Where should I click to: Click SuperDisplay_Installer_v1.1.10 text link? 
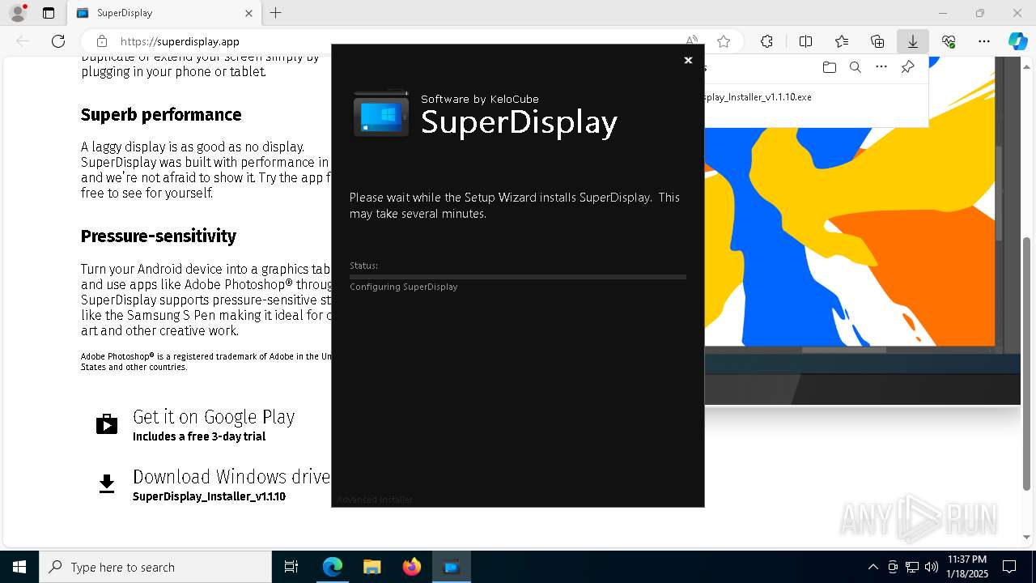[x=209, y=496]
